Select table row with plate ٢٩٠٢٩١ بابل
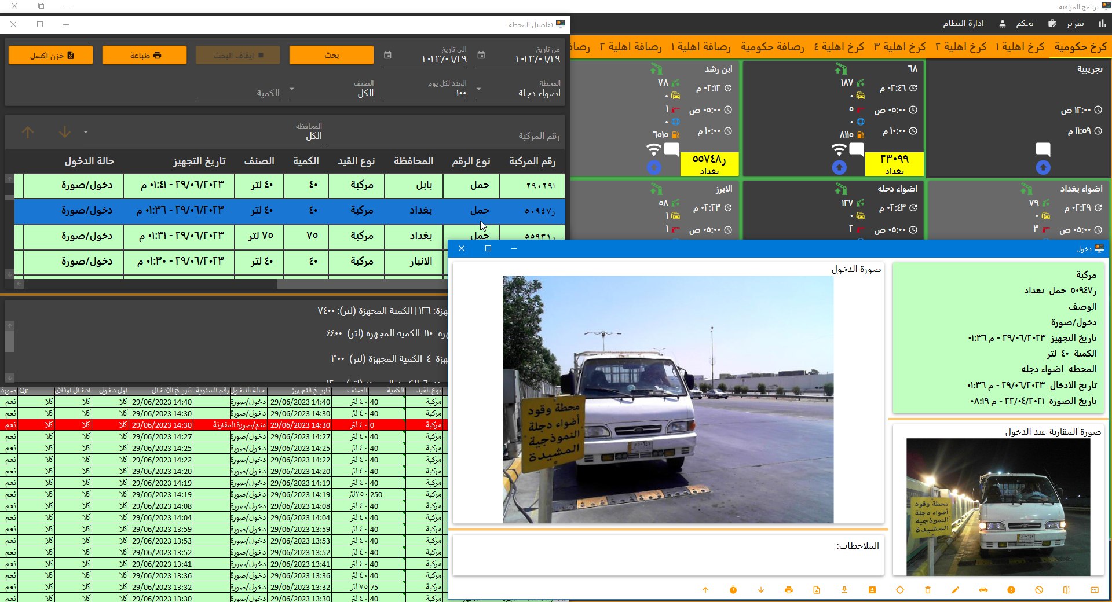1112x602 pixels. pyautogui.click(x=290, y=185)
